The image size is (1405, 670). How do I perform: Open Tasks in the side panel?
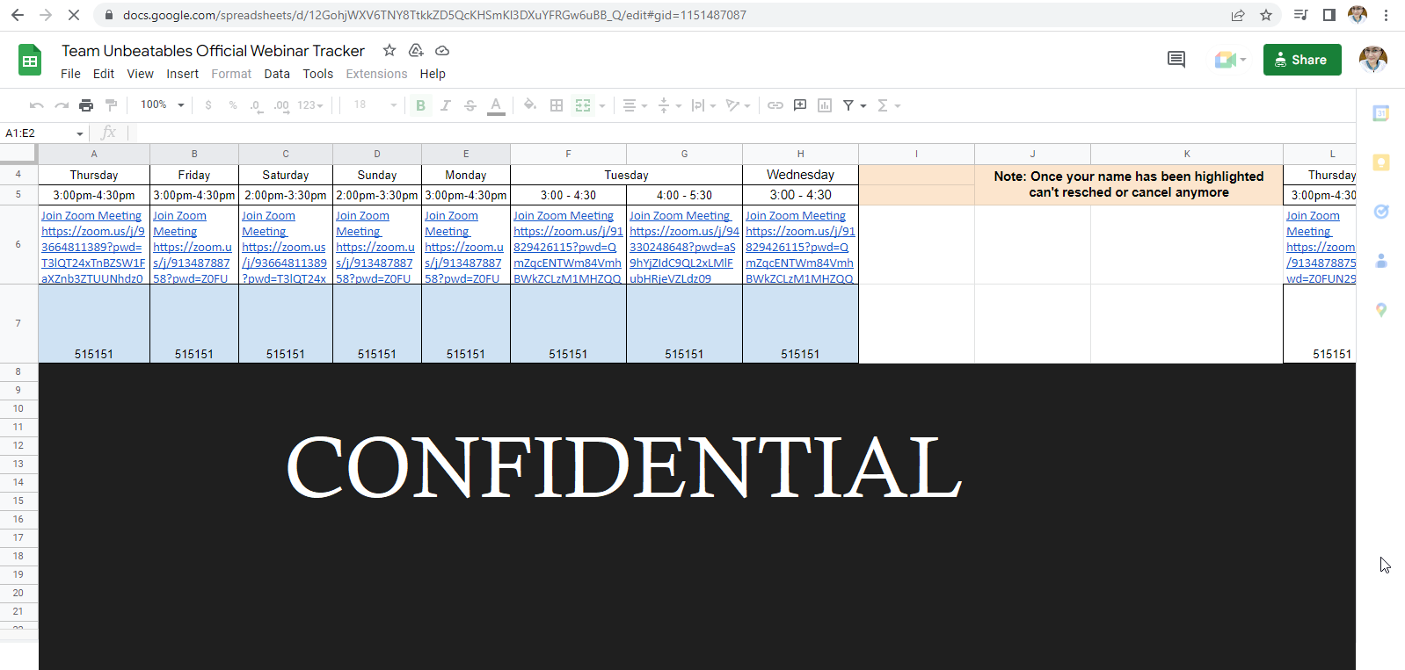[x=1381, y=212]
